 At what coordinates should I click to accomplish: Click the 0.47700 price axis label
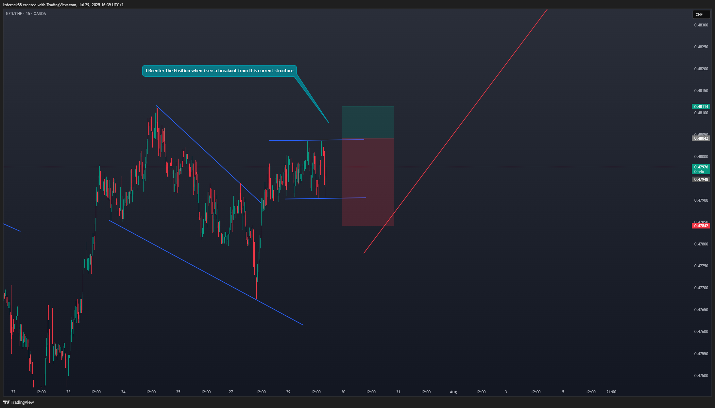tap(701, 288)
